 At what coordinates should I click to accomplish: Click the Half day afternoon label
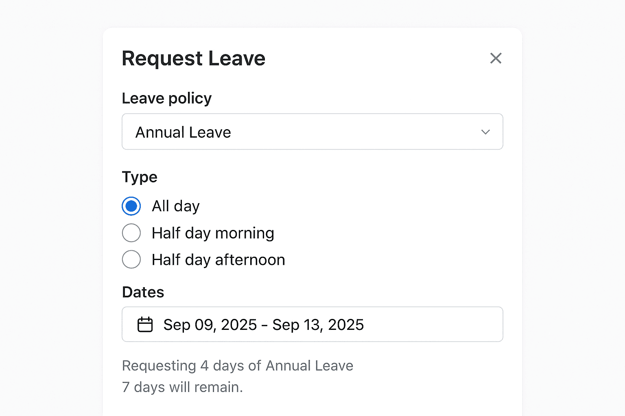218,260
